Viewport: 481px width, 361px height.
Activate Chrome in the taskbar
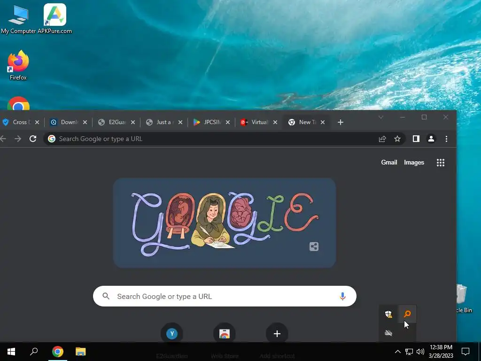pyautogui.click(x=57, y=352)
